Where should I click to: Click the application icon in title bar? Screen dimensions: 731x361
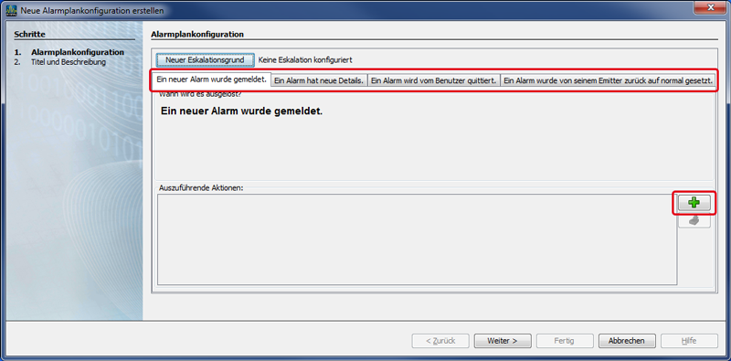[x=12, y=10]
